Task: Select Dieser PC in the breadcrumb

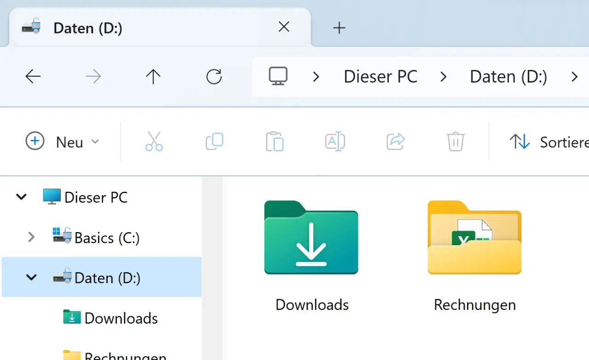Action: click(x=380, y=76)
